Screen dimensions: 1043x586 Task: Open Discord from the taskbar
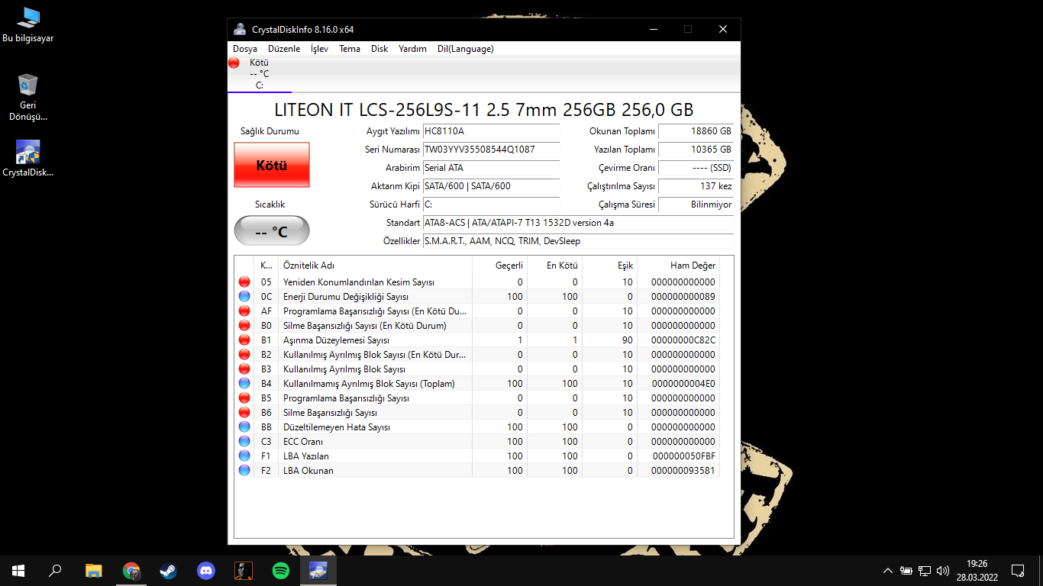[205, 571]
